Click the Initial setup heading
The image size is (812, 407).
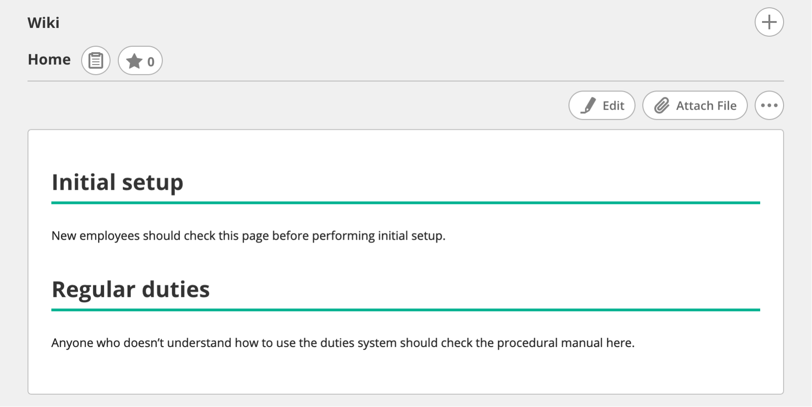point(117,182)
